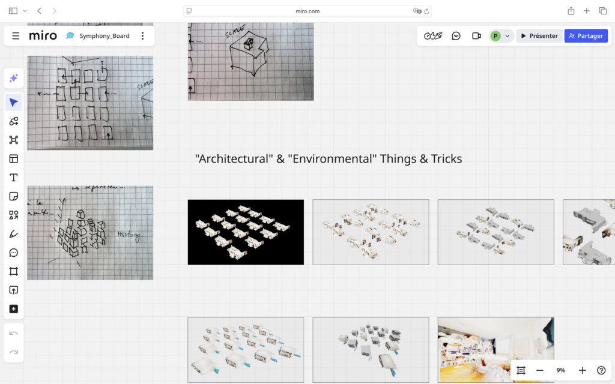Zoom in with the plus button

pyautogui.click(x=582, y=370)
